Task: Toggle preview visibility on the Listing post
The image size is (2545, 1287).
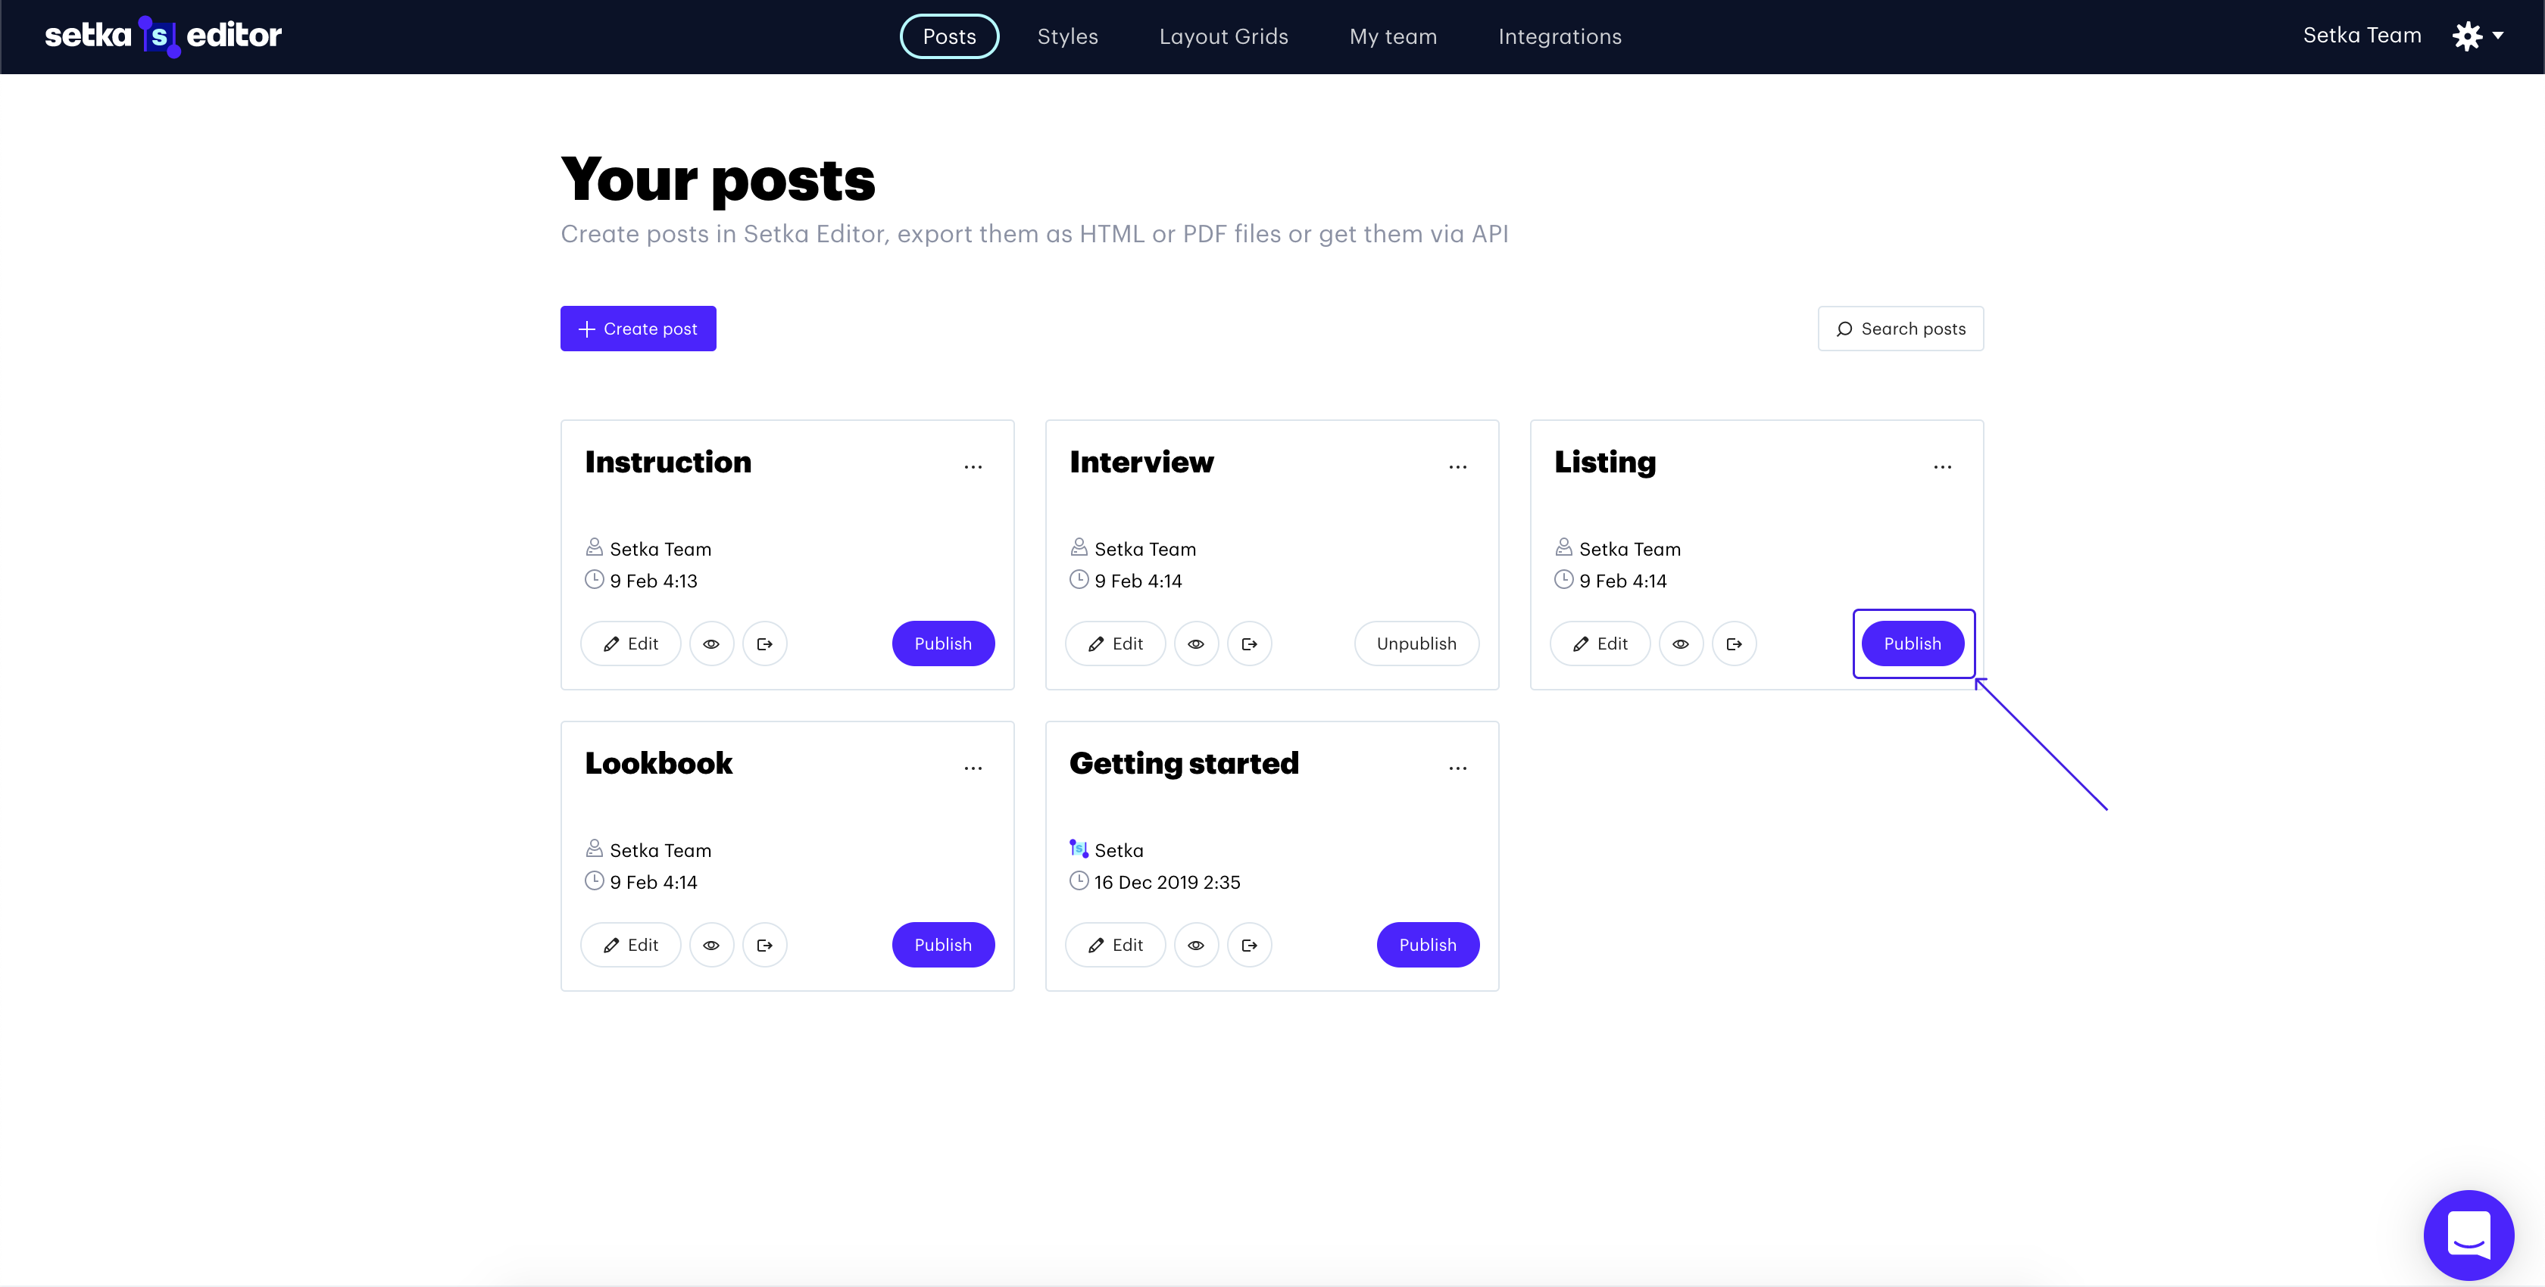Action: click(x=1681, y=643)
